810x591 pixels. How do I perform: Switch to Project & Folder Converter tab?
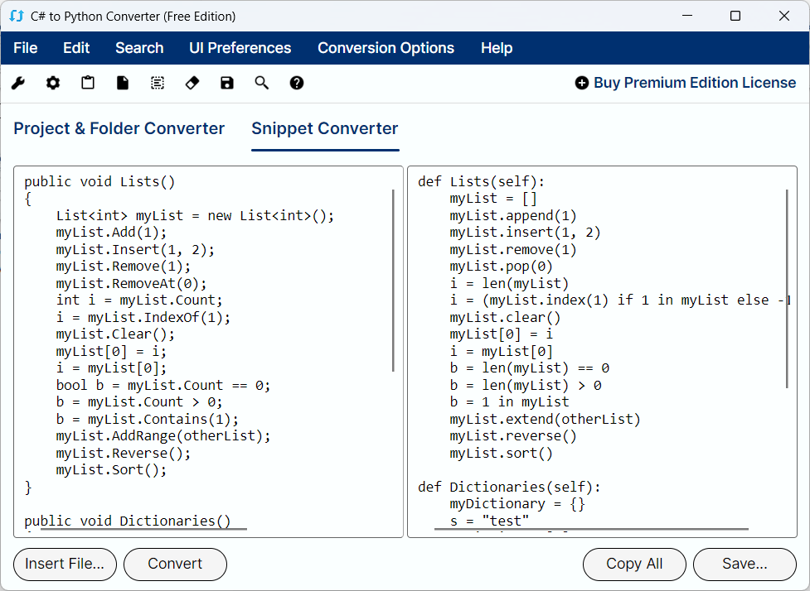pyautogui.click(x=119, y=128)
